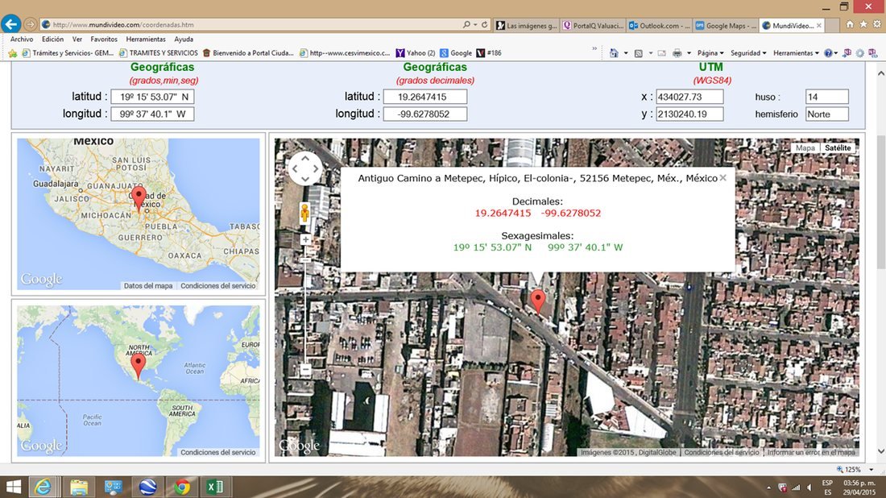
Task: Switch to the Google Maps tab
Action: 726,26
